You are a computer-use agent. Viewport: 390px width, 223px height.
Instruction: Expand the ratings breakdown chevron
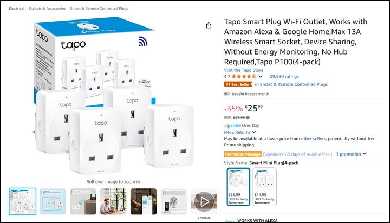coord(260,76)
